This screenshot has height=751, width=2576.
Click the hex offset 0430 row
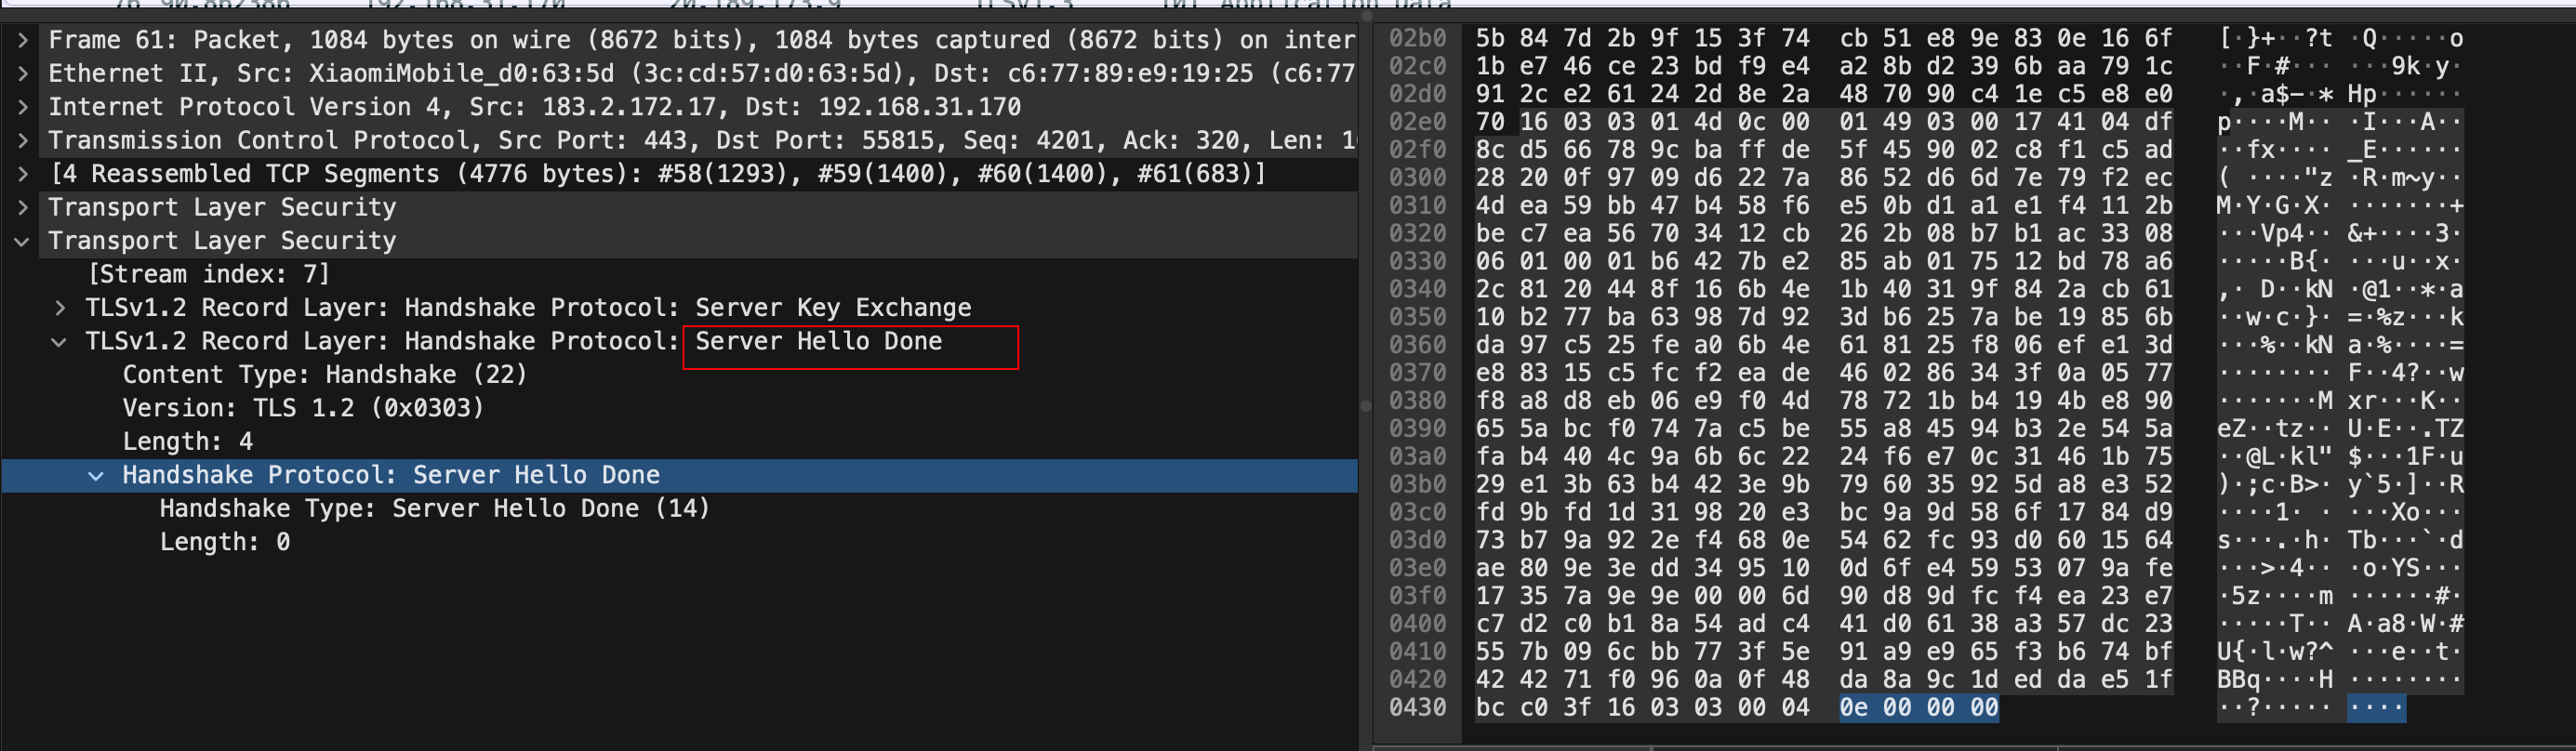[1417, 708]
